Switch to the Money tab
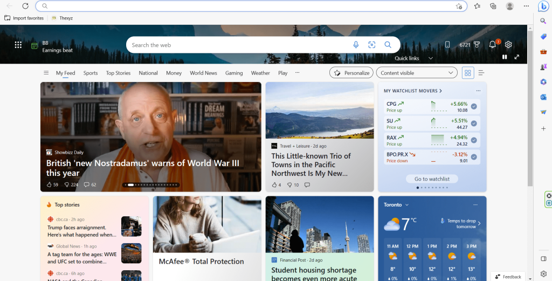The image size is (552, 281). click(174, 73)
